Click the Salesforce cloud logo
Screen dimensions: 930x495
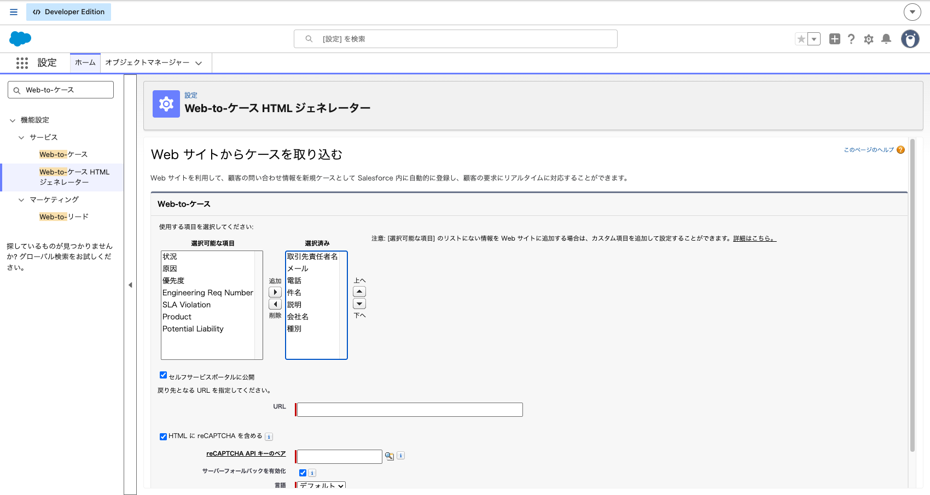pyautogui.click(x=20, y=39)
